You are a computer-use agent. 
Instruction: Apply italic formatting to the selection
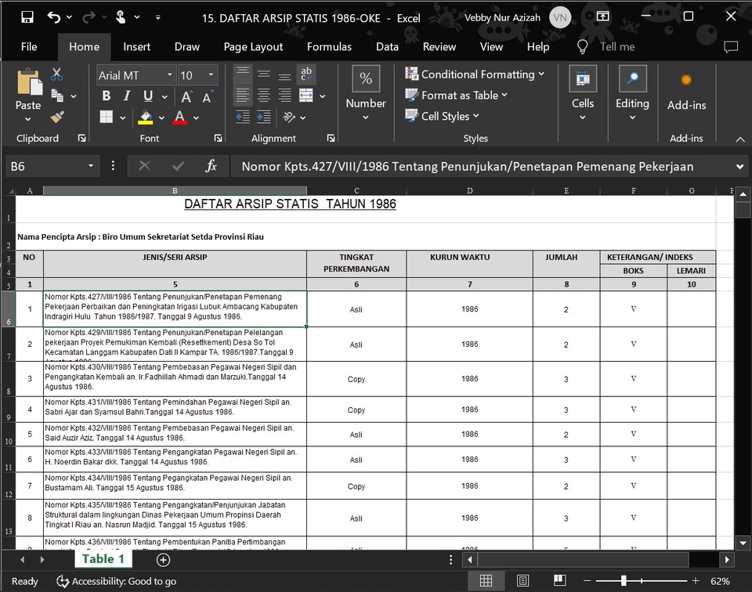(127, 96)
